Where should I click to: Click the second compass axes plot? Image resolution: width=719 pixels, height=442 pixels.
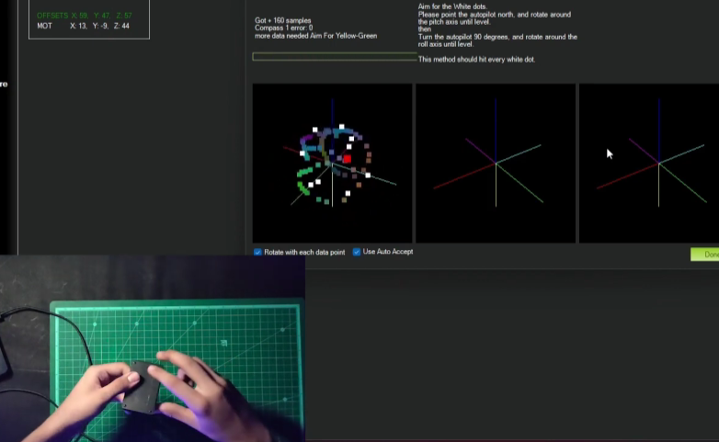point(496,164)
